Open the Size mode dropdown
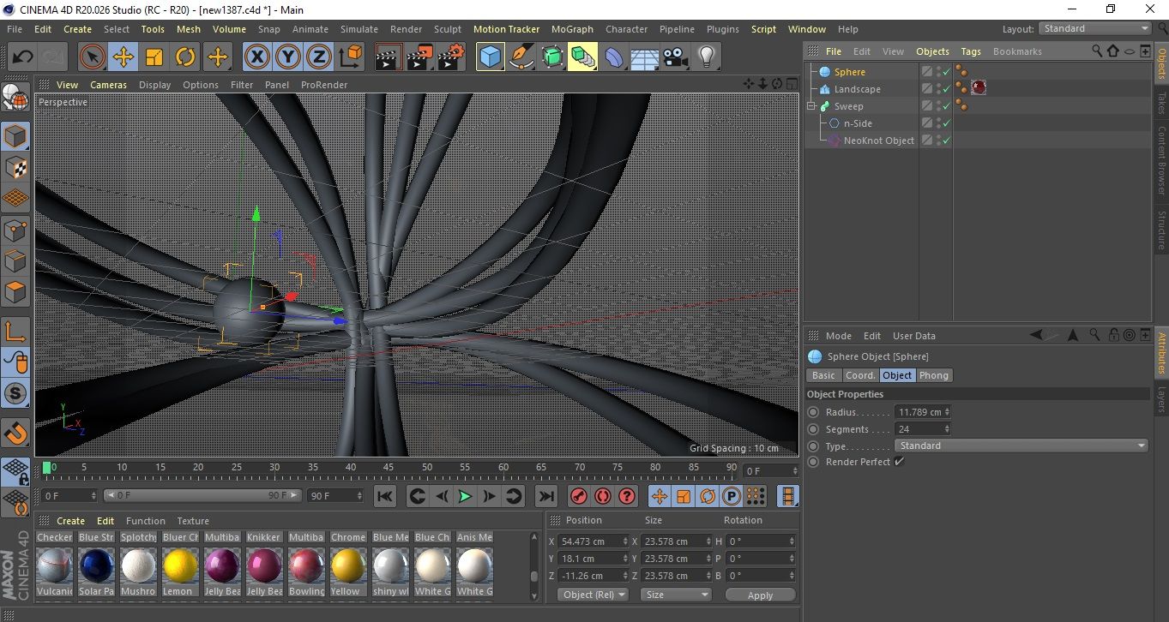The height and width of the screenshot is (622, 1169). click(677, 595)
